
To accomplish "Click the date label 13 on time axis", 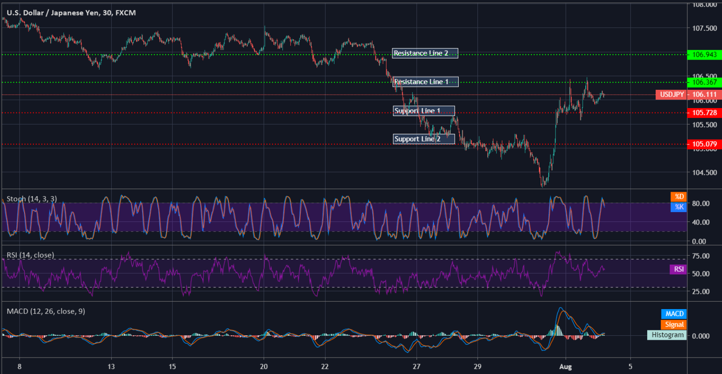I will [111, 367].
